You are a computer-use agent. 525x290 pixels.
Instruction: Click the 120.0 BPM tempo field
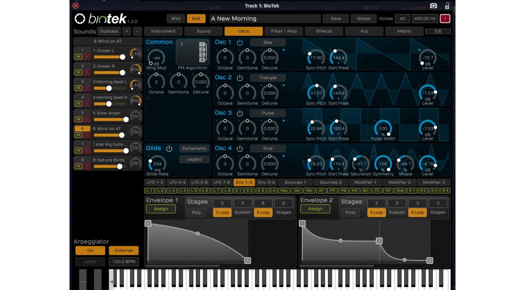click(124, 262)
